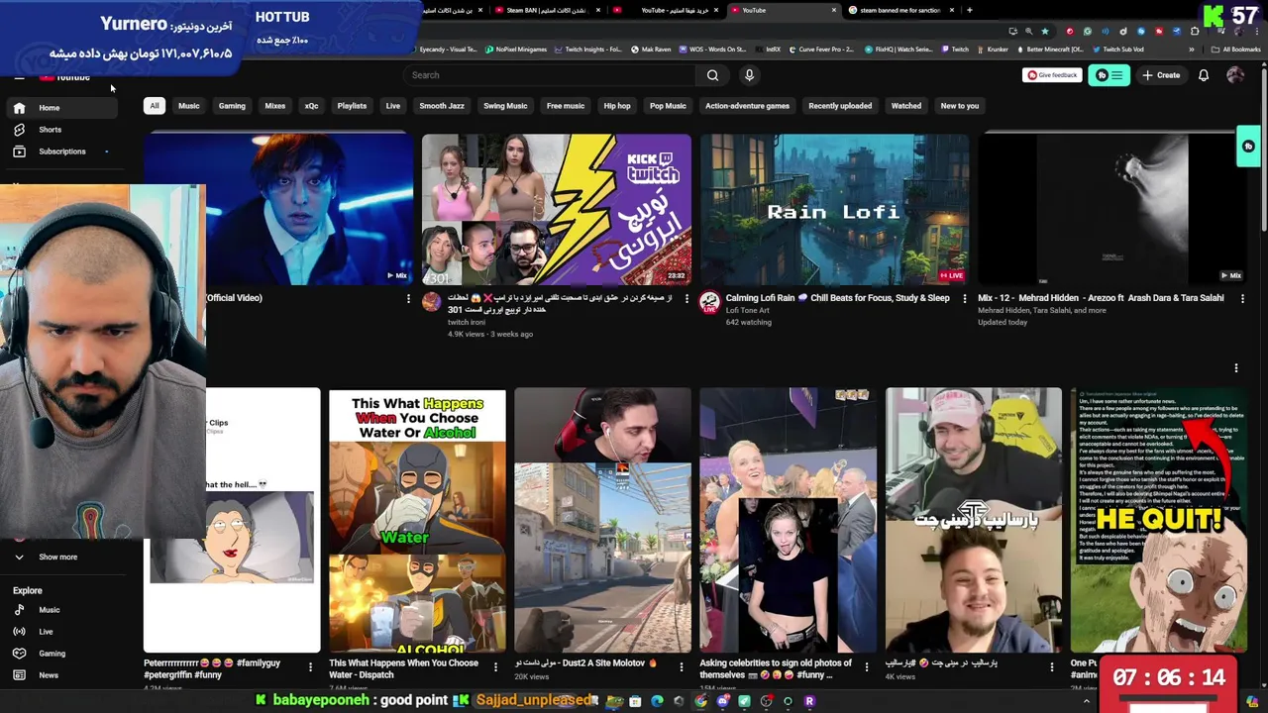Viewport: 1268px width, 713px height.
Task: Select Action-adventure games chip
Action: [x=747, y=106]
